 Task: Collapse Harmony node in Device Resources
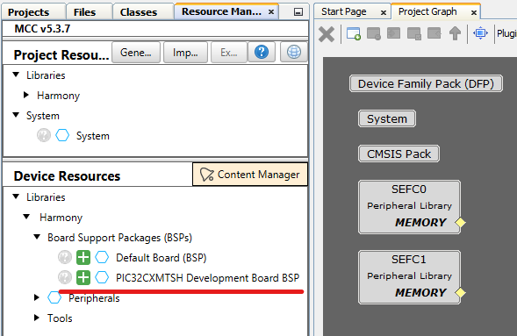pyautogui.click(x=26, y=217)
